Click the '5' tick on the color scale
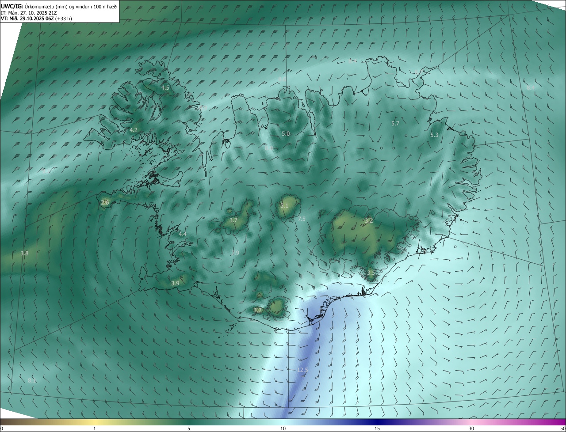This screenshot has height=432, width=566. point(189,428)
